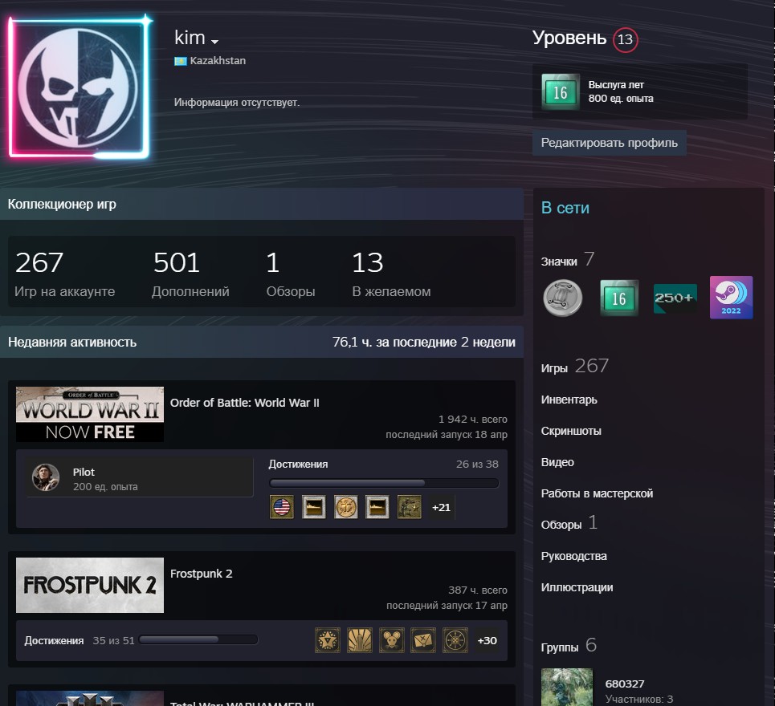Image resolution: width=775 pixels, height=706 pixels.
Task: Click the 501 Дополнений statistic
Action: coord(190,274)
